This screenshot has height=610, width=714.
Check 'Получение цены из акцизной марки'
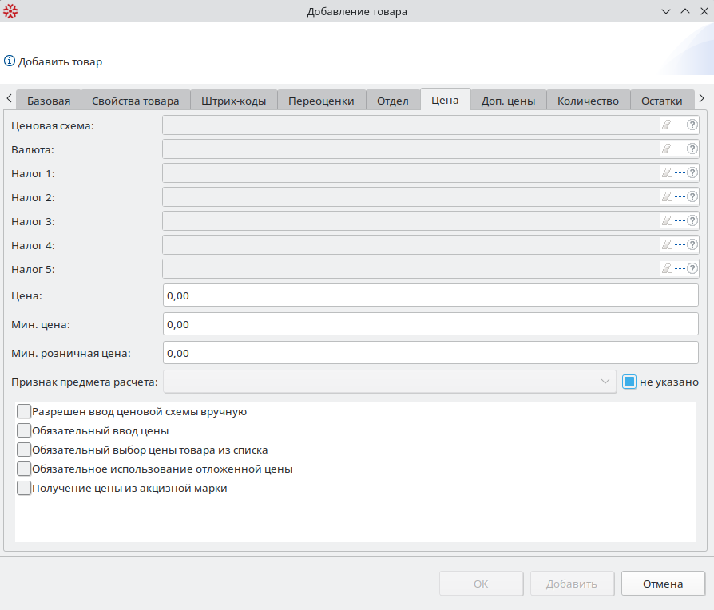[24, 489]
